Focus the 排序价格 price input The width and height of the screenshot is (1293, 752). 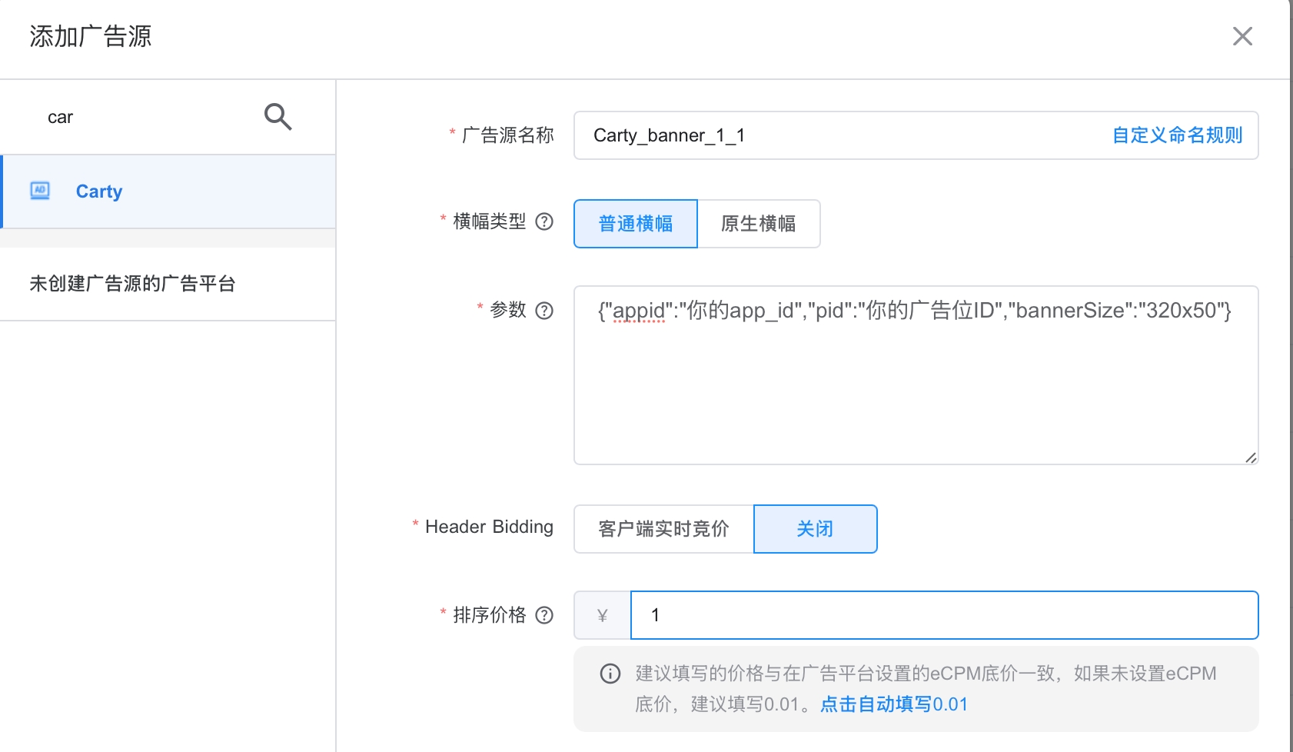point(944,615)
